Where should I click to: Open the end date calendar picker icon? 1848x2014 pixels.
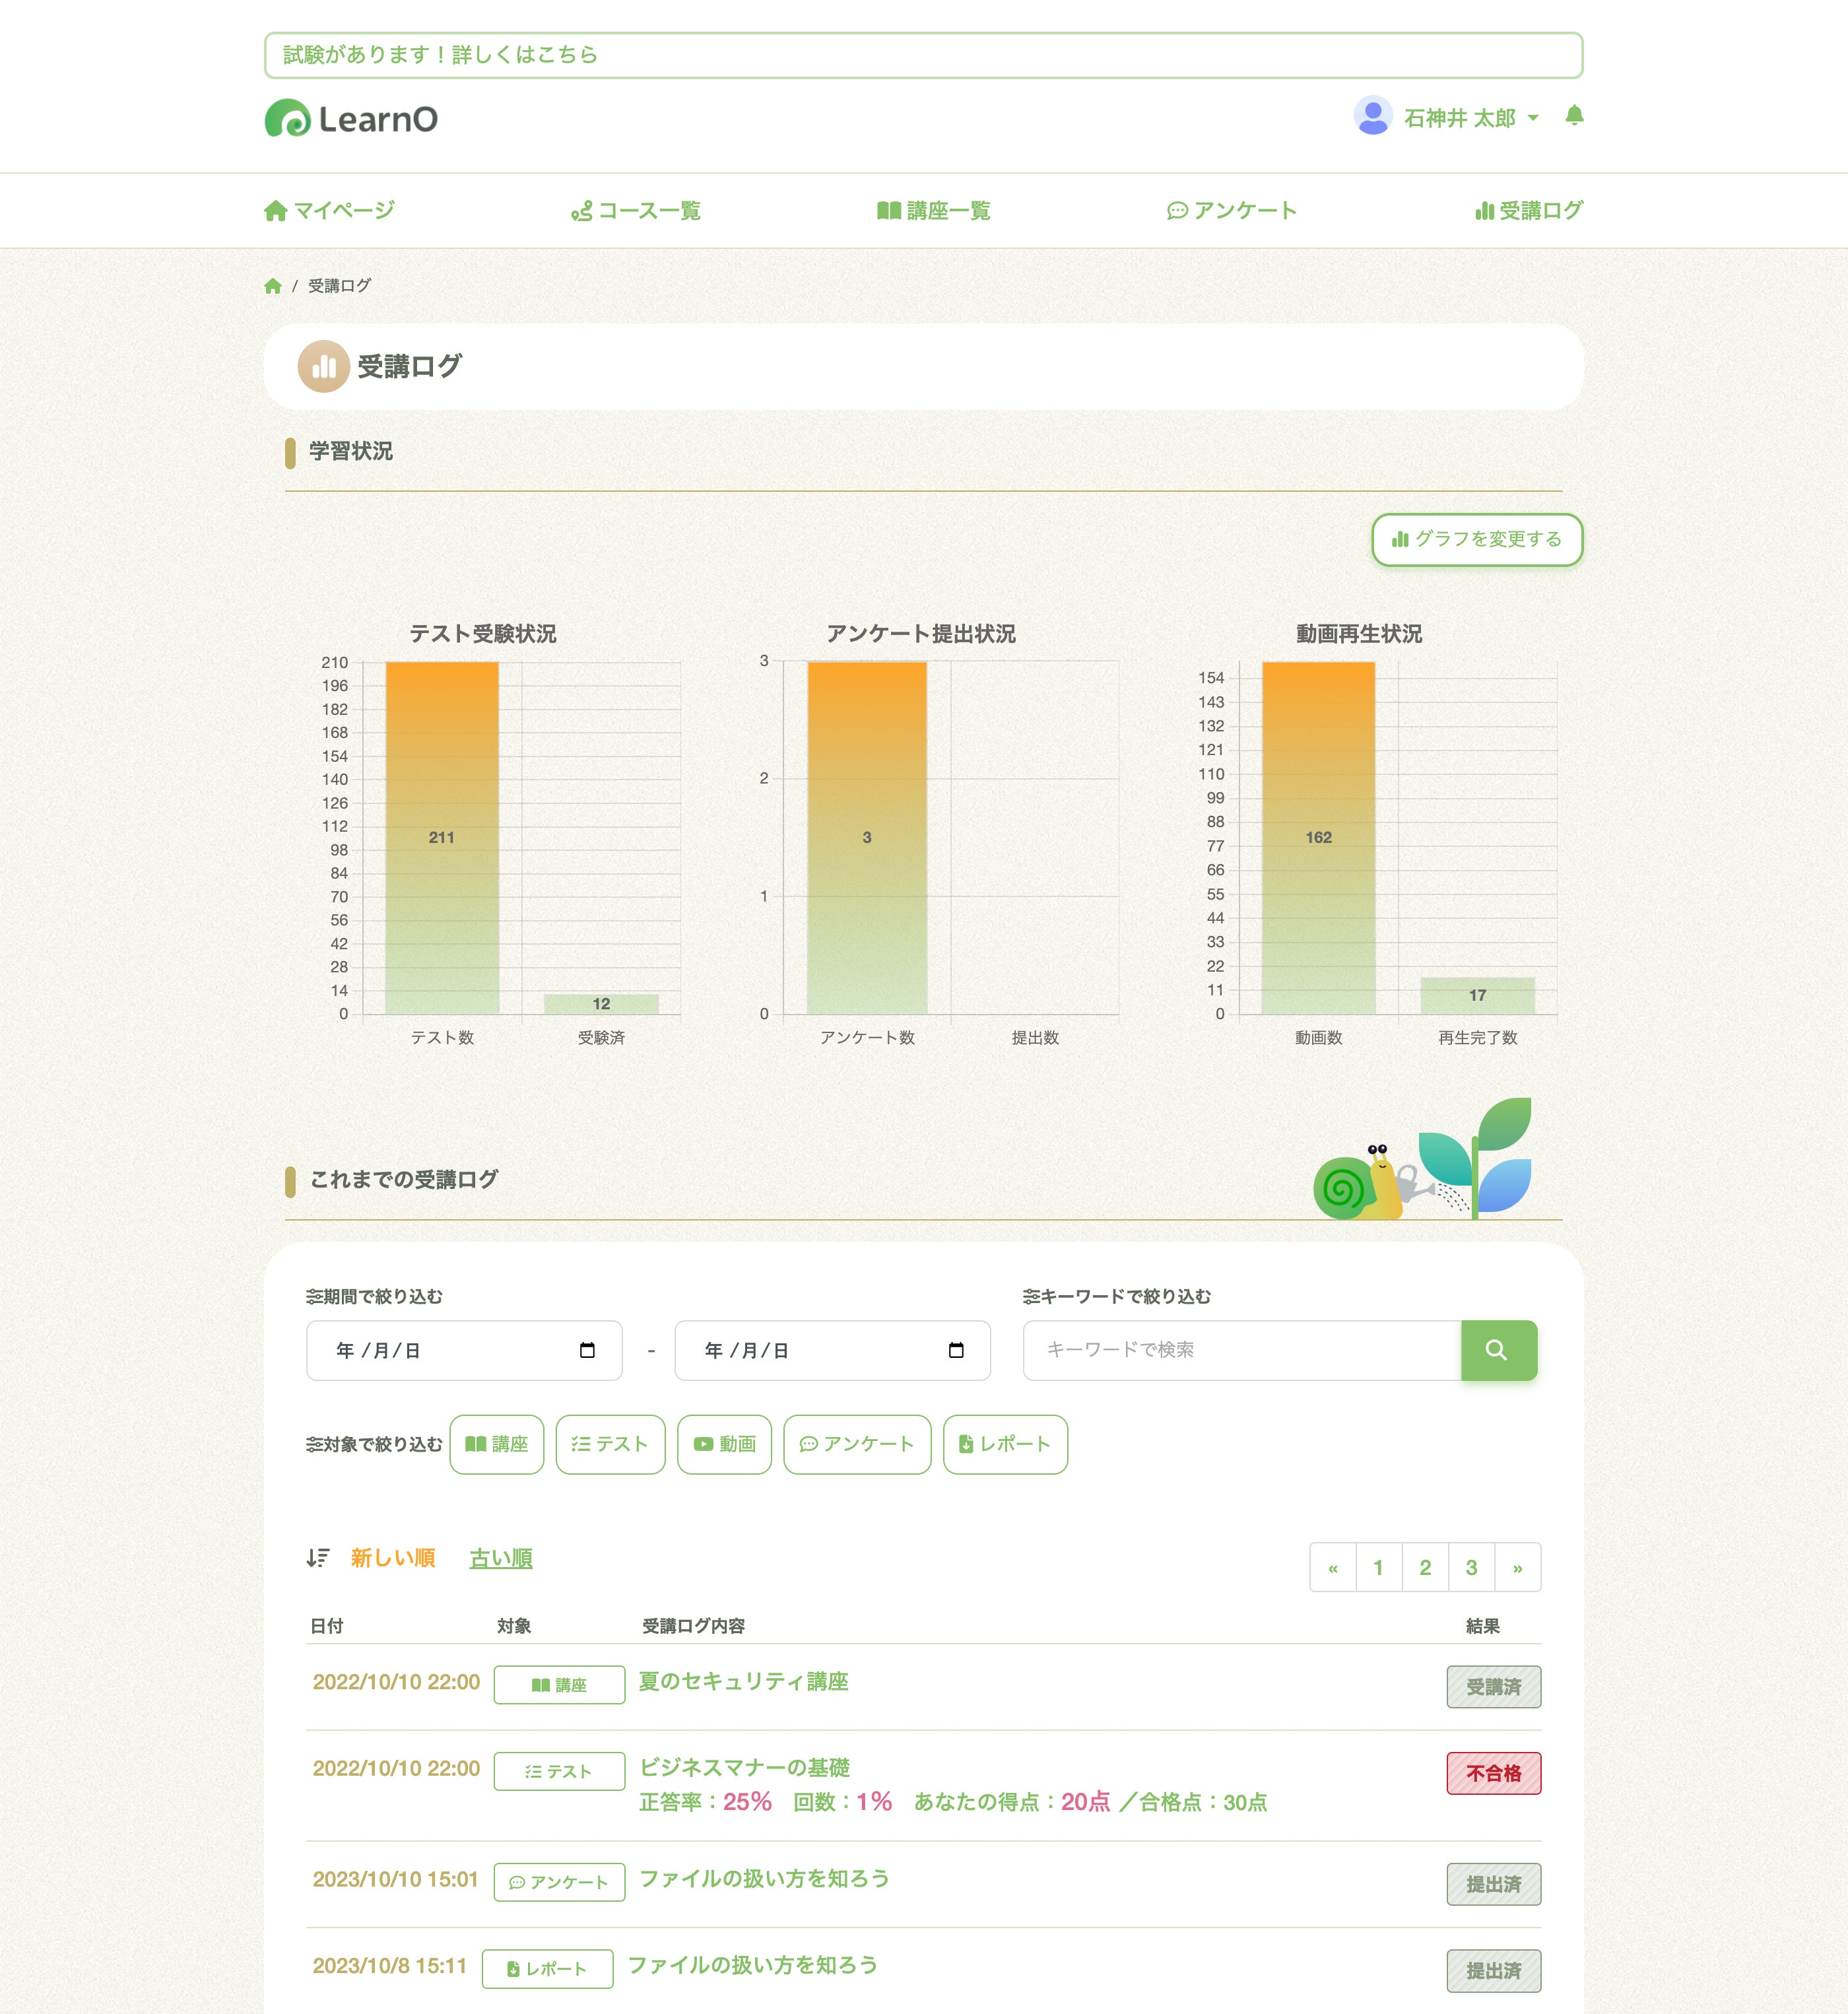(955, 1350)
